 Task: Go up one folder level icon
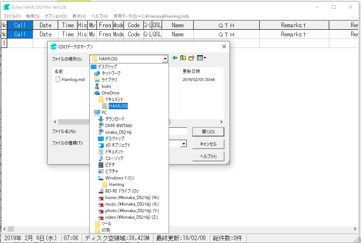point(183,58)
